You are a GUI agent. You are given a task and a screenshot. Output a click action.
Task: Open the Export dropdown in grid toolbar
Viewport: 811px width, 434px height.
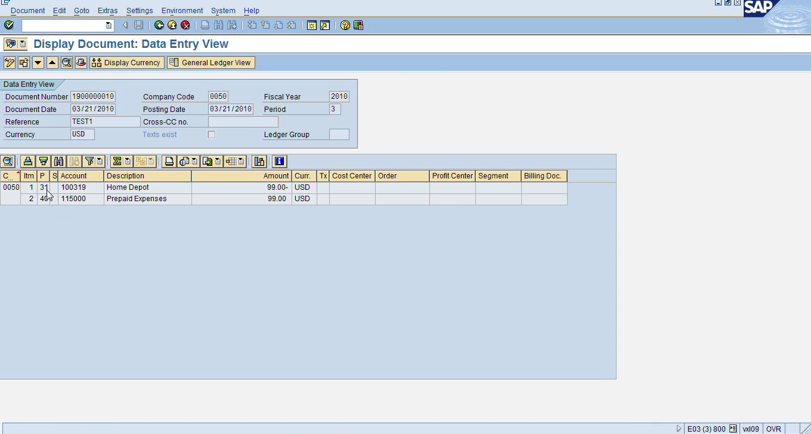pos(217,161)
